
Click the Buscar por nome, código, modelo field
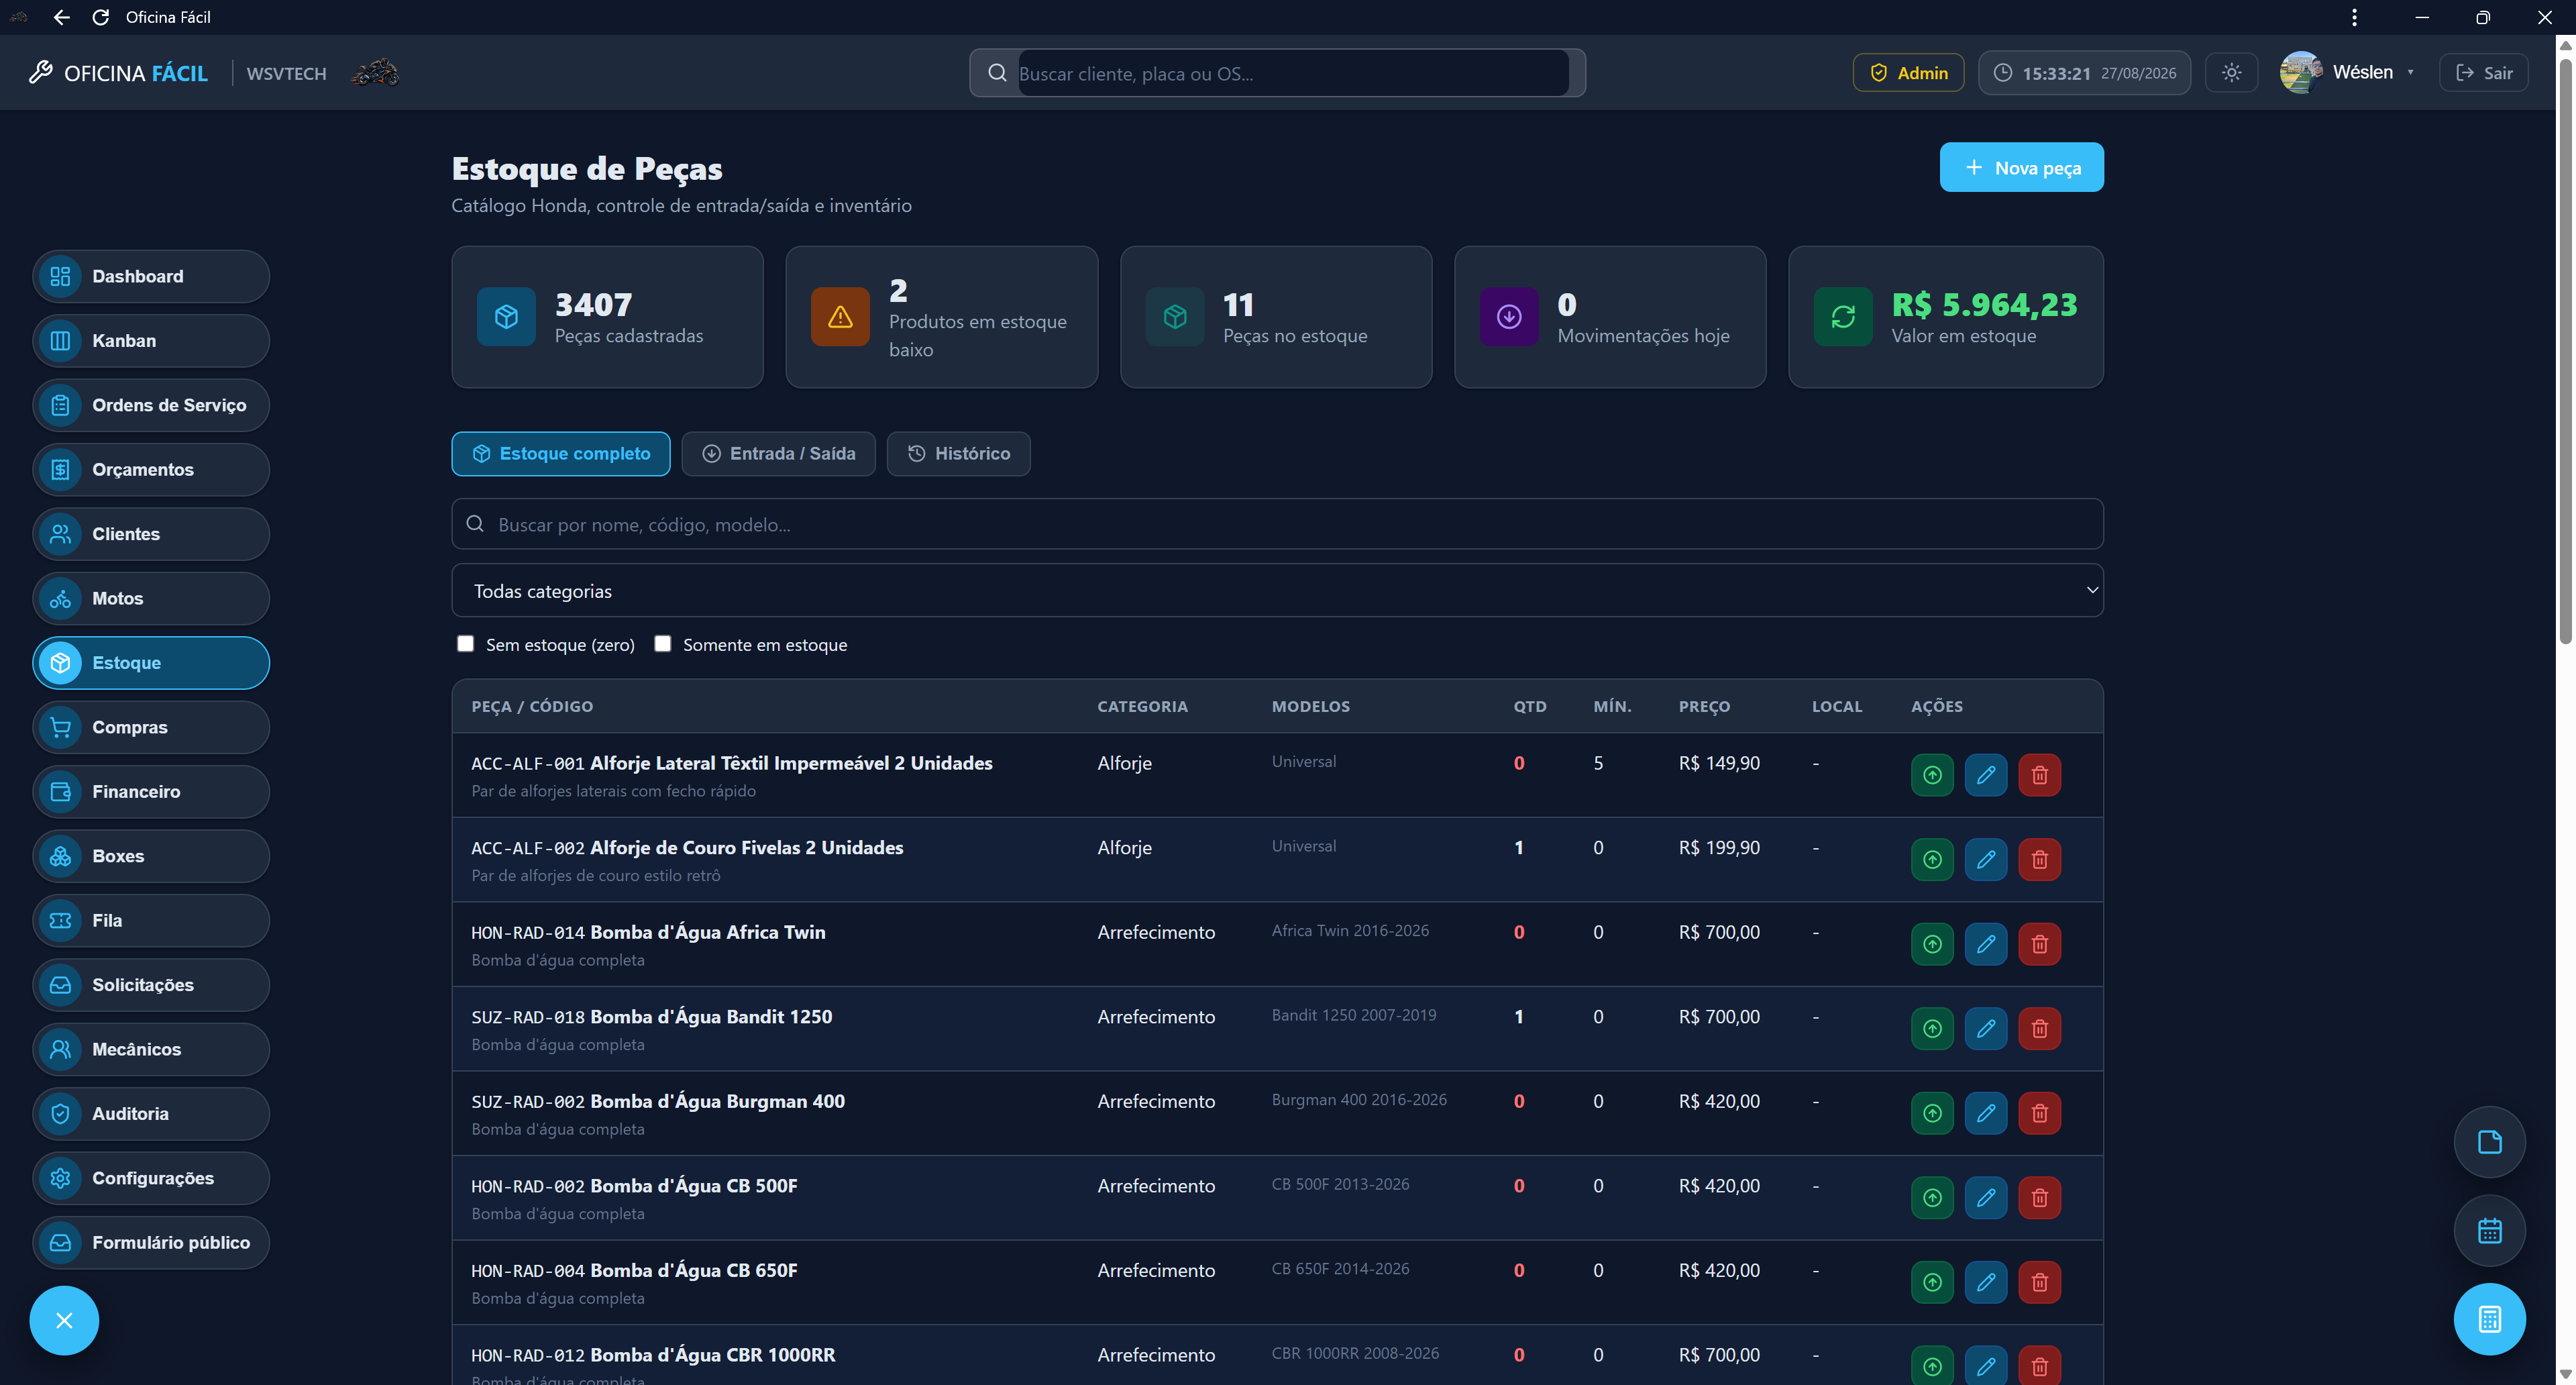click(1277, 525)
